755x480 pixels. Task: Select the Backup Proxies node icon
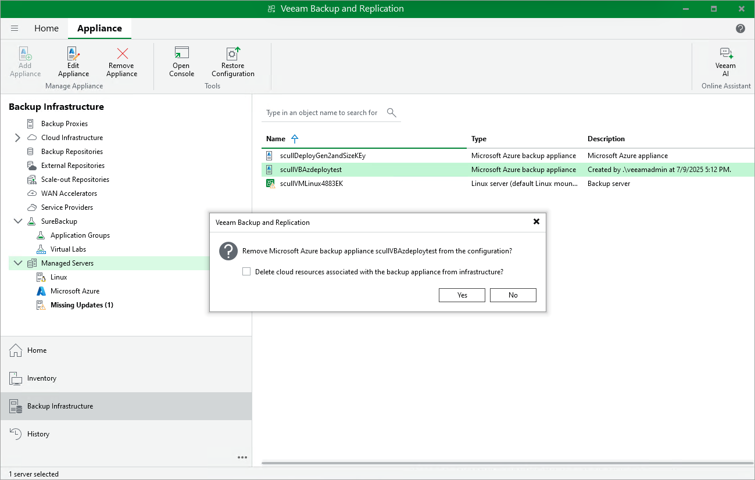click(x=31, y=124)
